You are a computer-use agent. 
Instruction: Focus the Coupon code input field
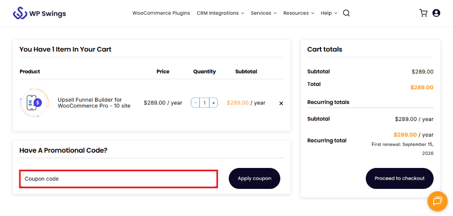[x=118, y=179]
